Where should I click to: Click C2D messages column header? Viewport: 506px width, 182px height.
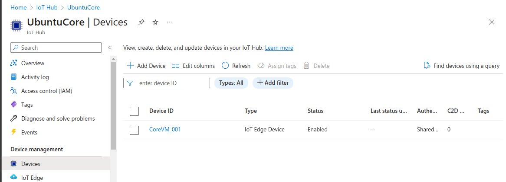point(456,111)
